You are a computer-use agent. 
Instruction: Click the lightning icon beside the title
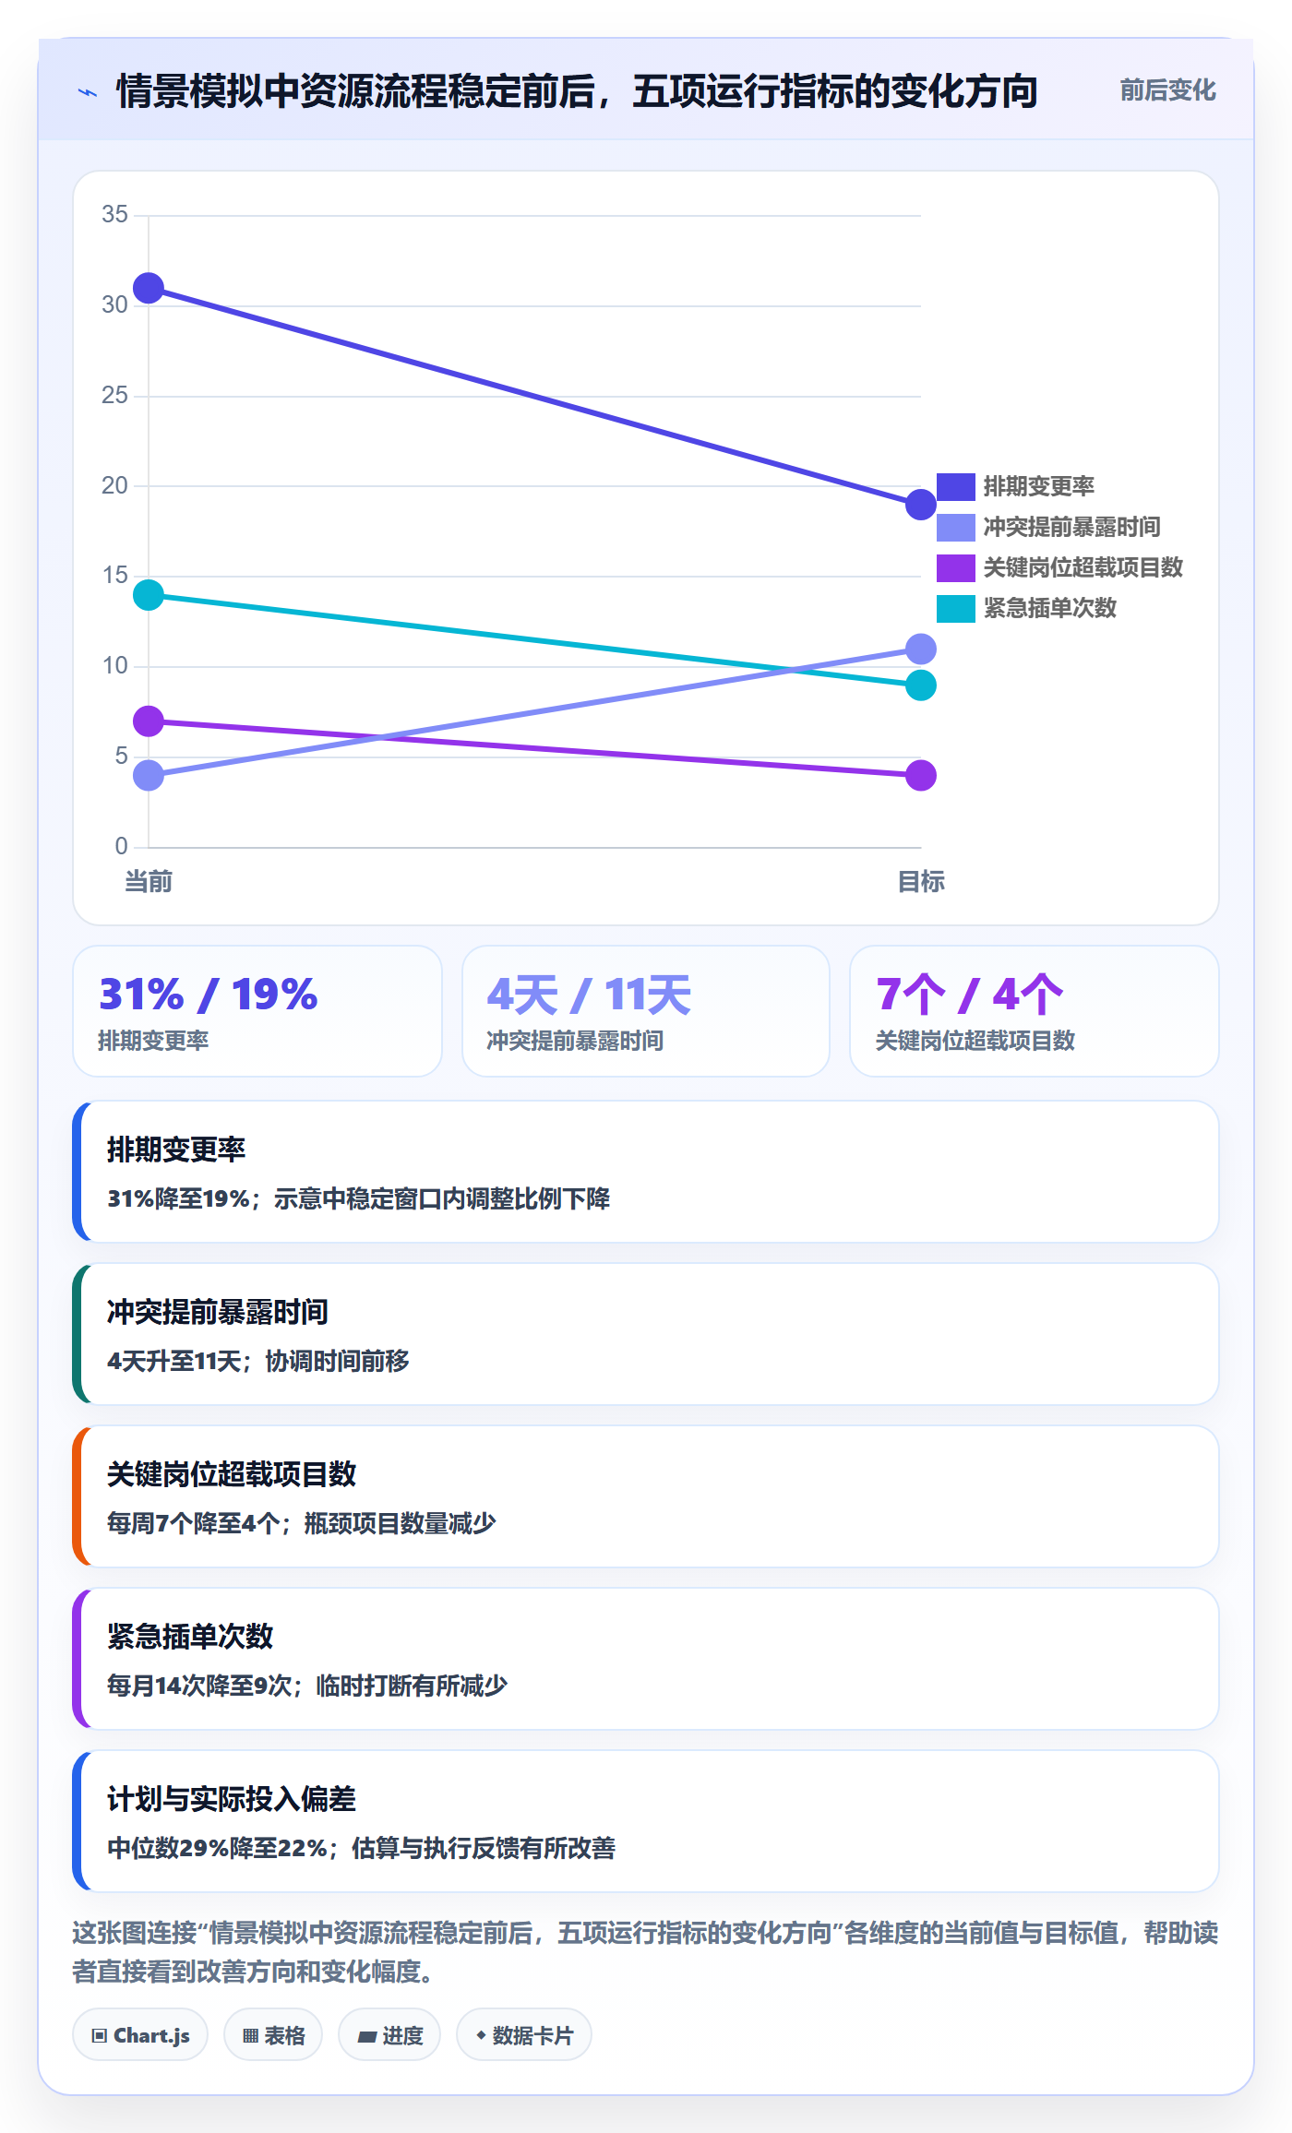pyautogui.click(x=88, y=92)
